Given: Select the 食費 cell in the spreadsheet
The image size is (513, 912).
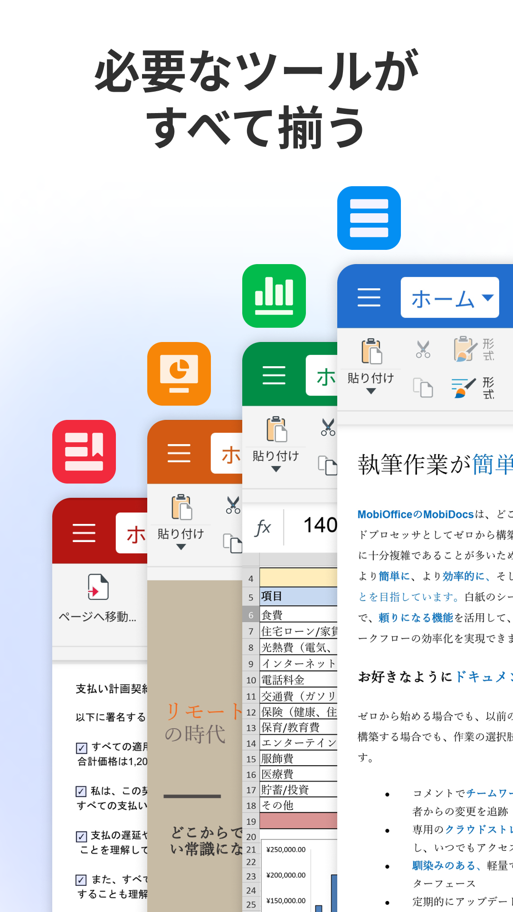Looking at the screenshot, I should [298, 615].
